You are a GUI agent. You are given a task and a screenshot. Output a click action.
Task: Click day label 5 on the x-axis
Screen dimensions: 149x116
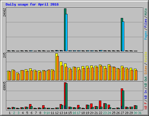(x=27, y=113)
